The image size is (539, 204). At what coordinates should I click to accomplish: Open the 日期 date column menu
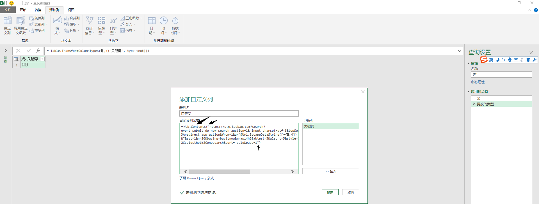tap(152, 25)
